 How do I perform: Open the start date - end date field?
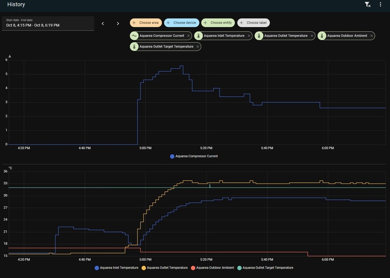pos(48,23)
